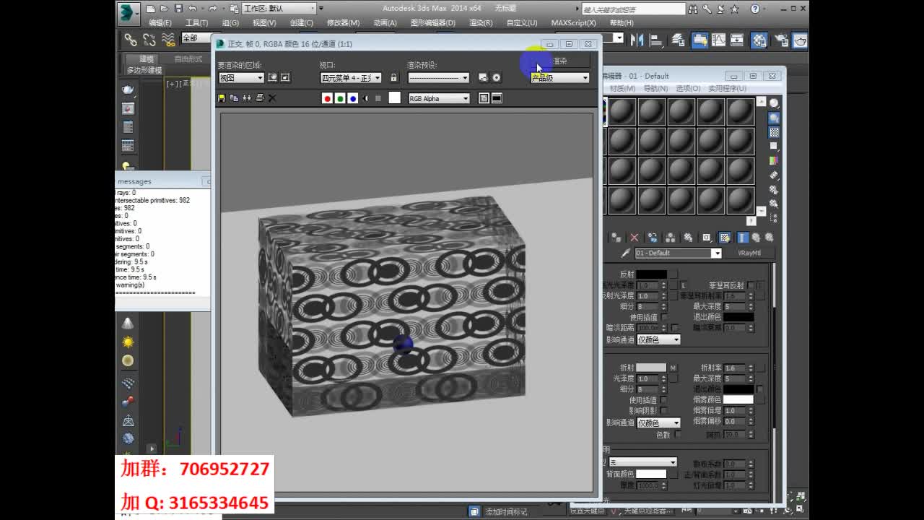Screen dimensions: 924x520
Task: Click the 反射 reflection color swatch
Action: [x=651, y=274]
